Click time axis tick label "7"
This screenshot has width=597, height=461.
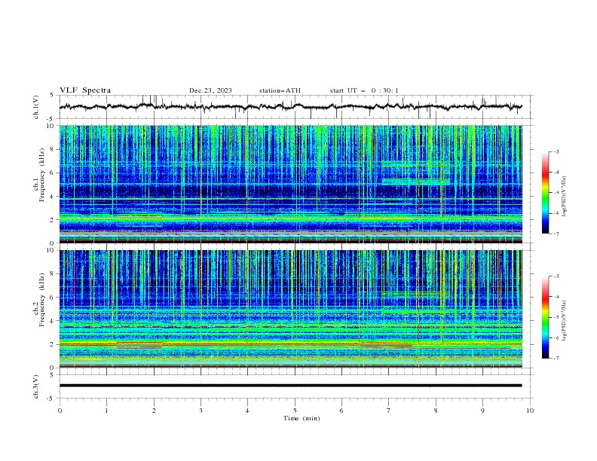388,411
